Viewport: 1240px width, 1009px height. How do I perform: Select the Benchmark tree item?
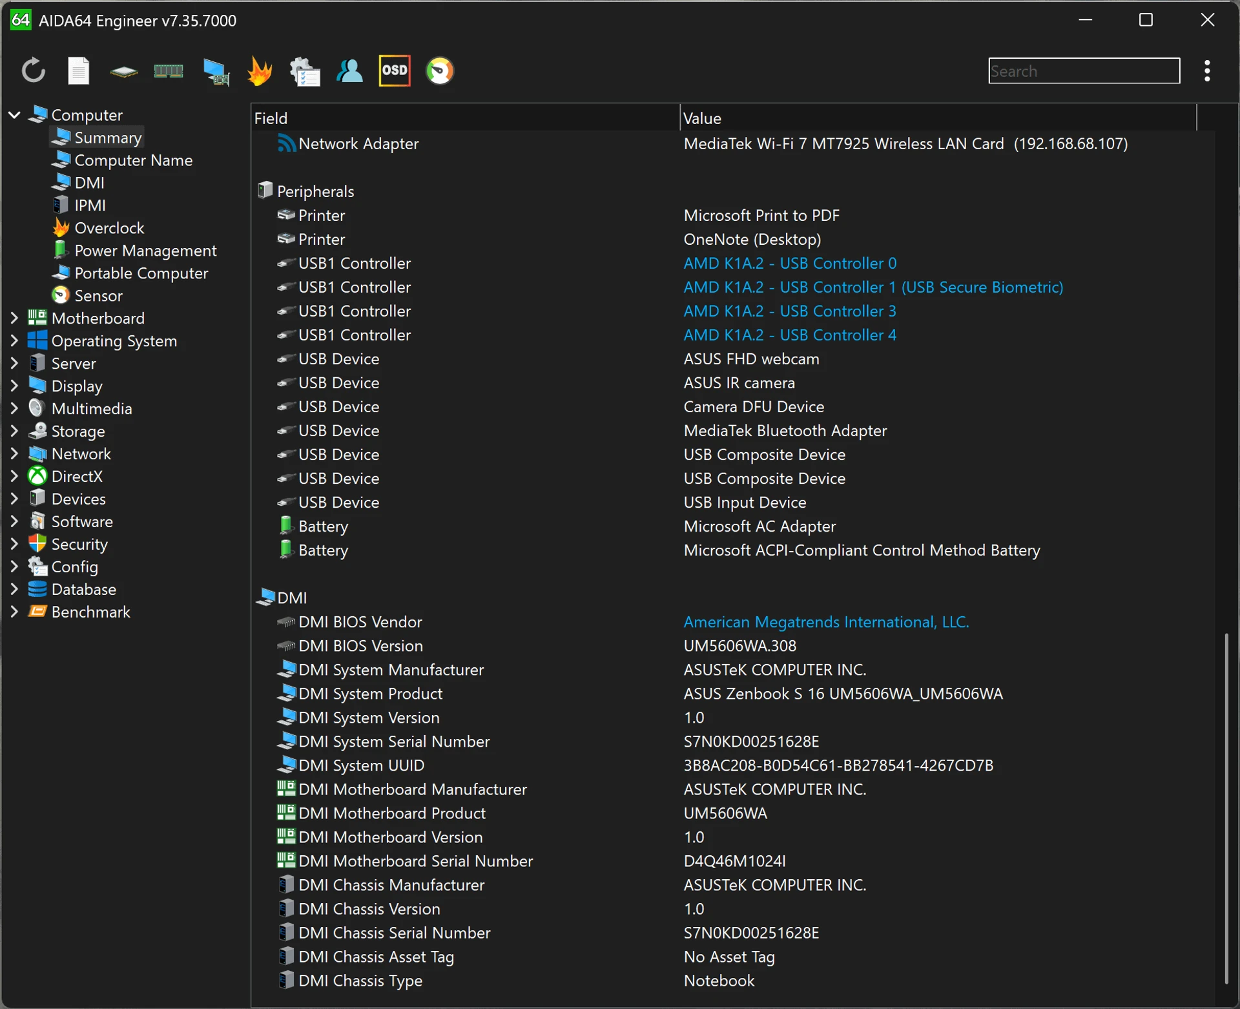79,612
